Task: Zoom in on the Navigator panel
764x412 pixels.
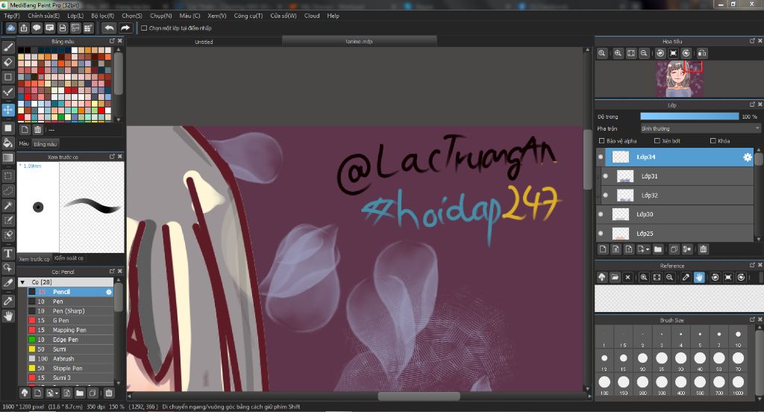Action: (618, 53)
